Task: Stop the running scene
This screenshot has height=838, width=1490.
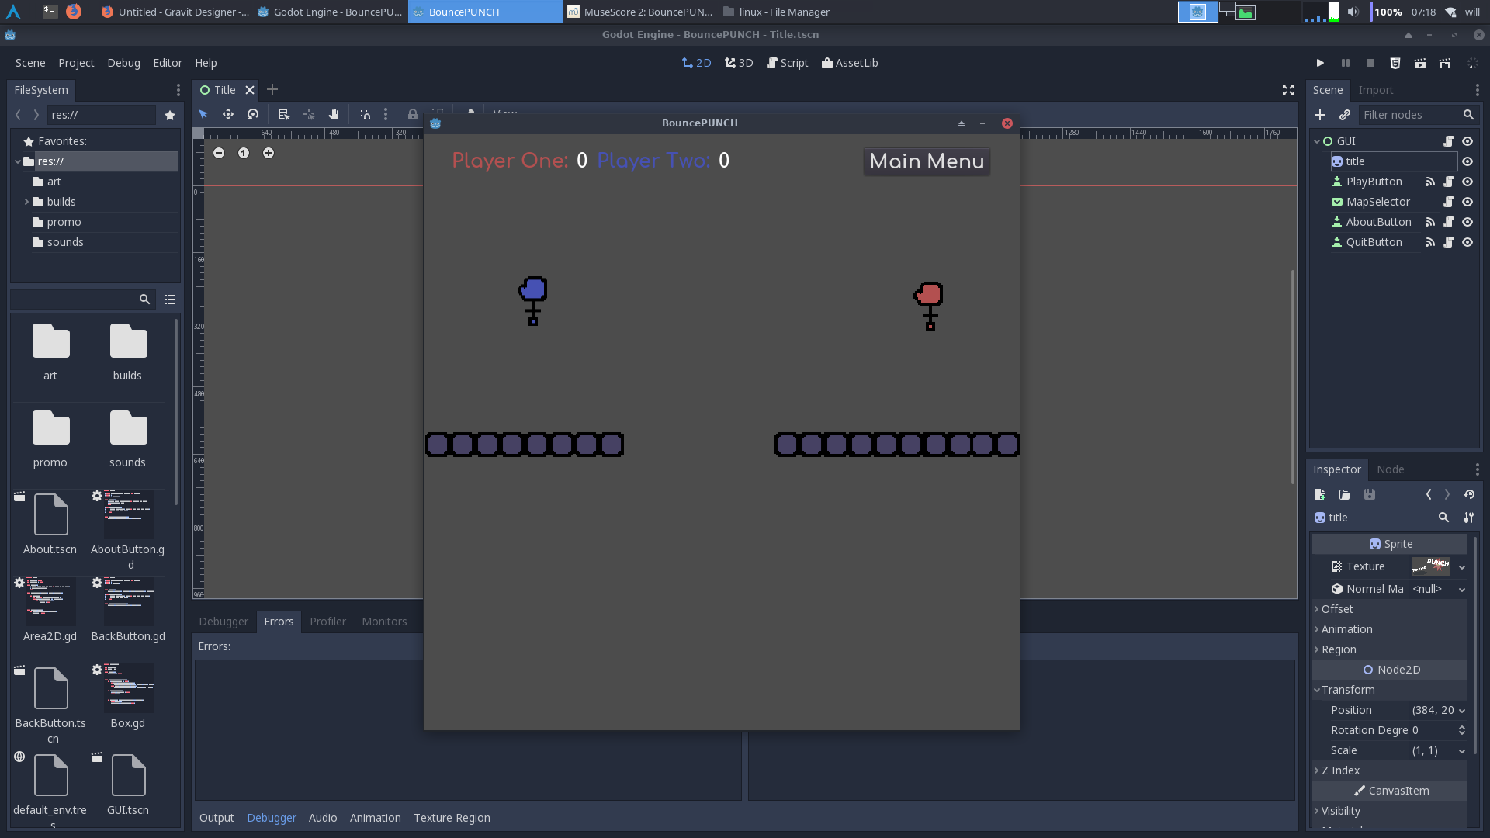Action: click(1370, 63)
